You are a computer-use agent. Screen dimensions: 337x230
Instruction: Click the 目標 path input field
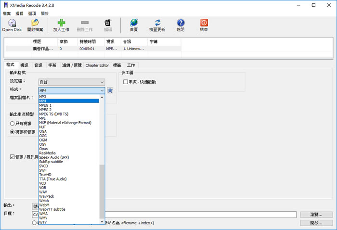coord(164,215)
